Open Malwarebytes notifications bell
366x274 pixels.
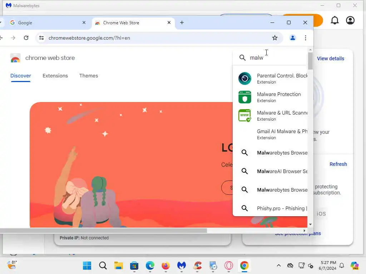click(x=335, y=20)
